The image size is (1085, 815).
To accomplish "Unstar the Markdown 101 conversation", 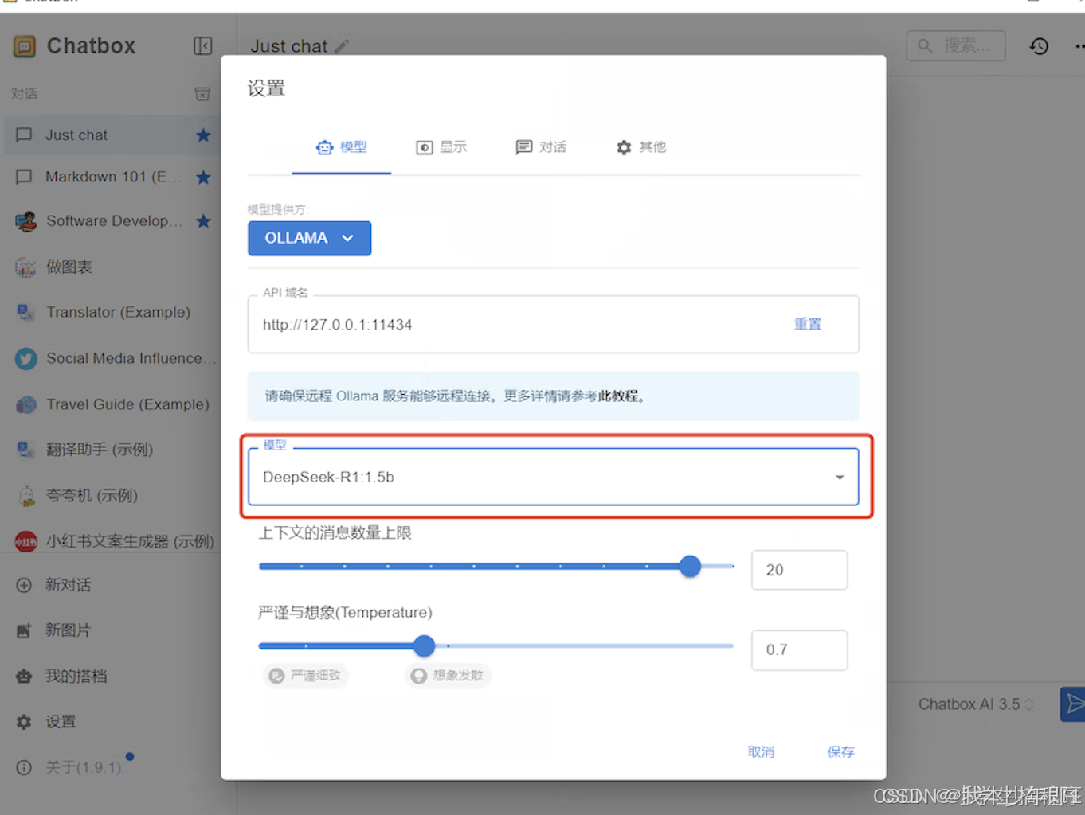I will pyautogui.click(x=203, y=177).
